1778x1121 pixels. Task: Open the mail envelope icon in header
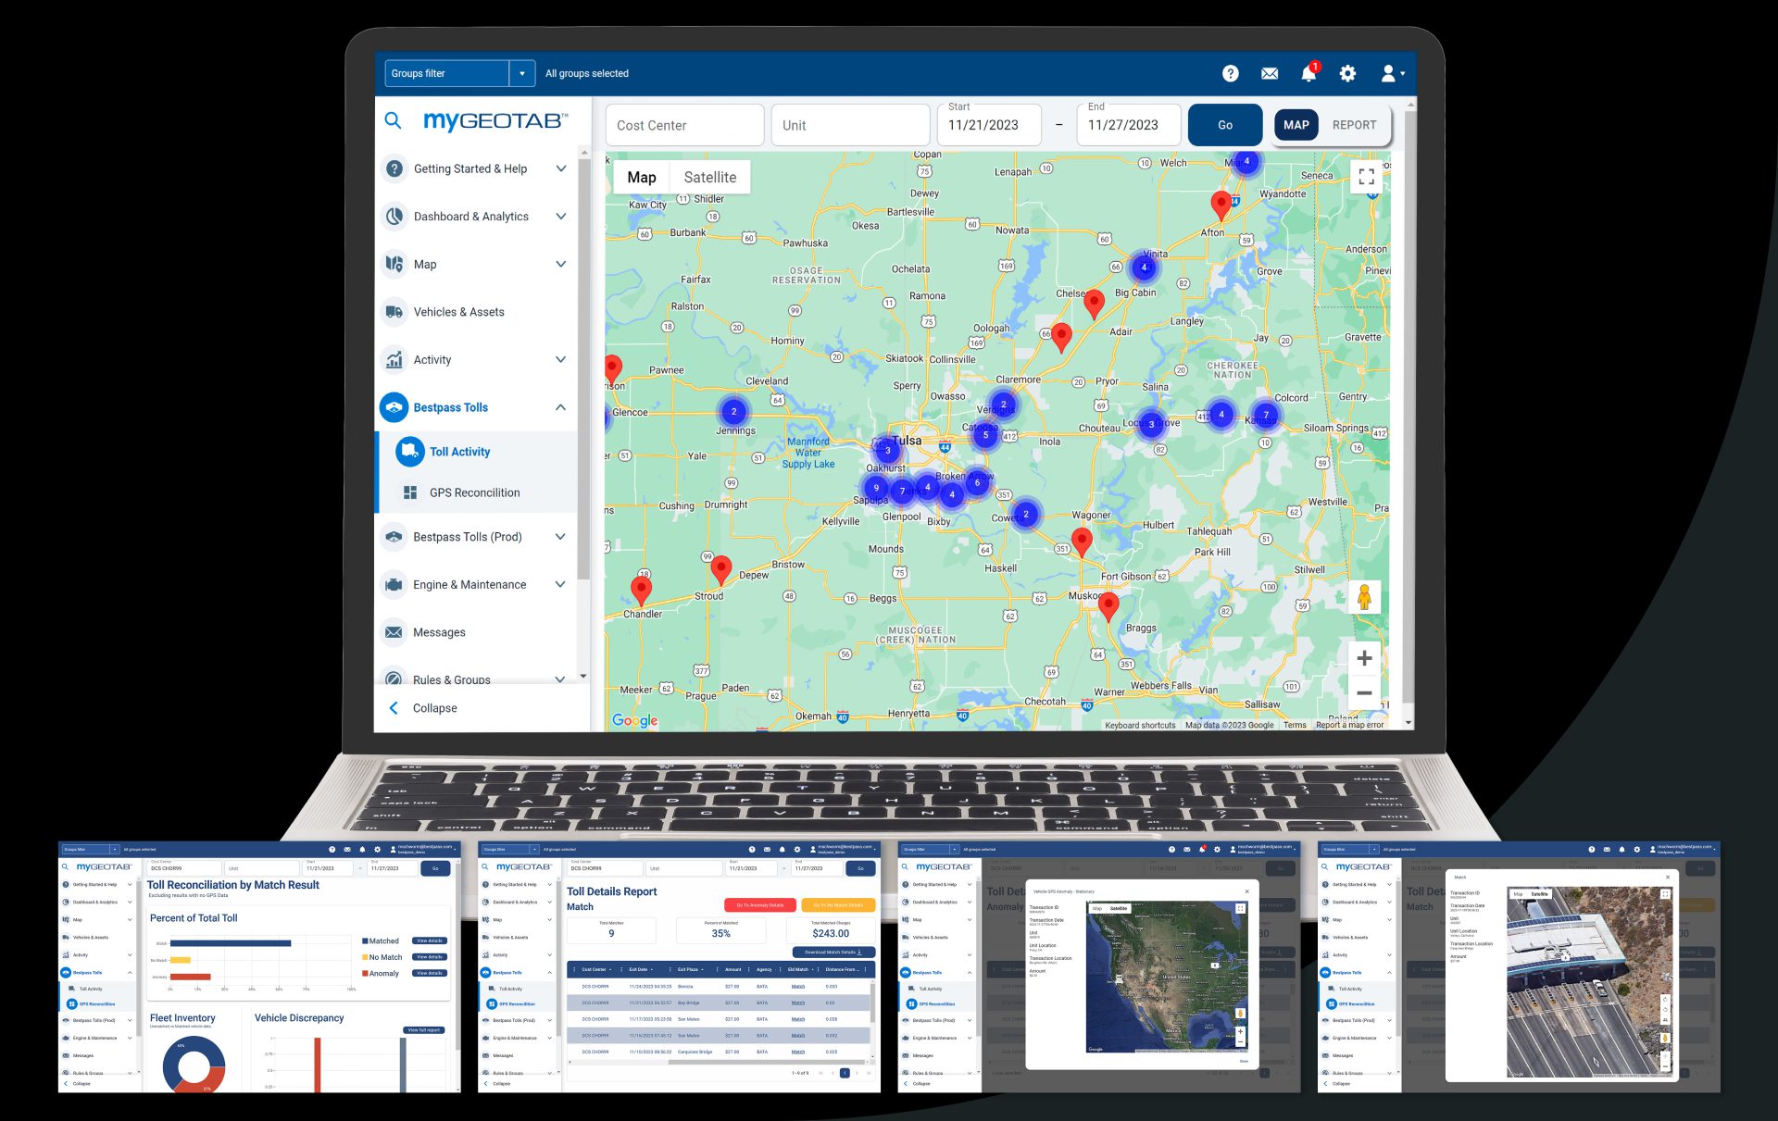click(x=1270, y=73)
